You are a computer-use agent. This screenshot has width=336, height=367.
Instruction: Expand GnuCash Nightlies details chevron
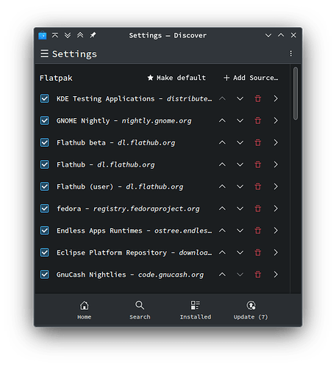tap(276, 275)
